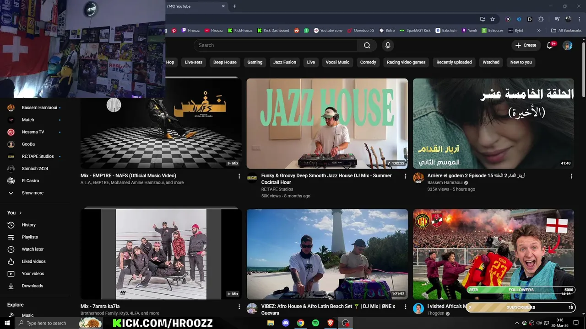Open the YouTube account avatar menu

567,45
